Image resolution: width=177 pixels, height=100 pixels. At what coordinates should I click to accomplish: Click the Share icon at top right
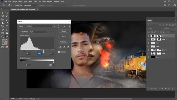pos(175,5)
